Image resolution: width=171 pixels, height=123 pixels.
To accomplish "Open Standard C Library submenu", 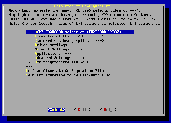I will pos(69,41).
